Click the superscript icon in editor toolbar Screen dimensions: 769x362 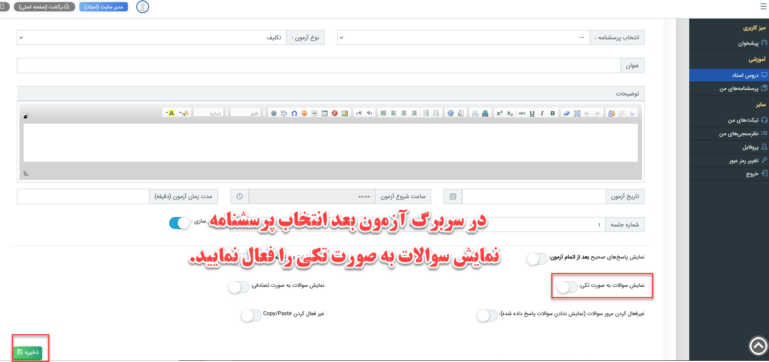pos(499,113)
